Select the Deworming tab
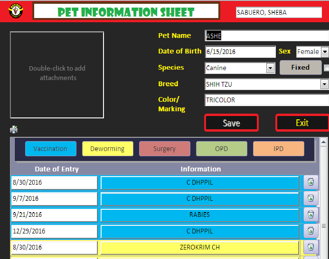Image resolution: width=329 pixels, height=259 pixels. (107, 149)
